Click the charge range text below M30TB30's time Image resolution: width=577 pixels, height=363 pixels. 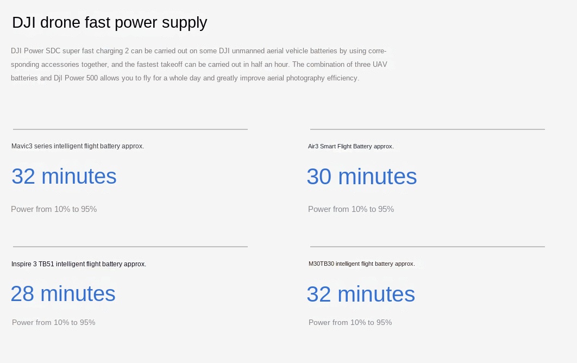coord(350,322)
